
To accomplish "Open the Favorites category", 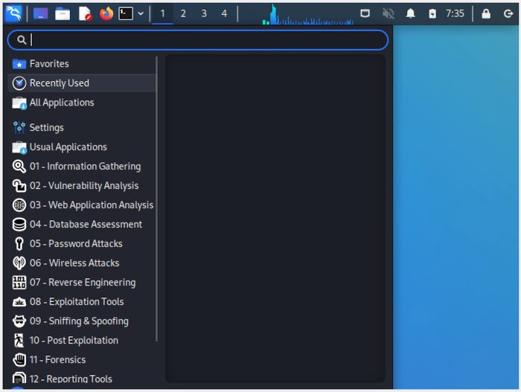I will tap(82, 64).
